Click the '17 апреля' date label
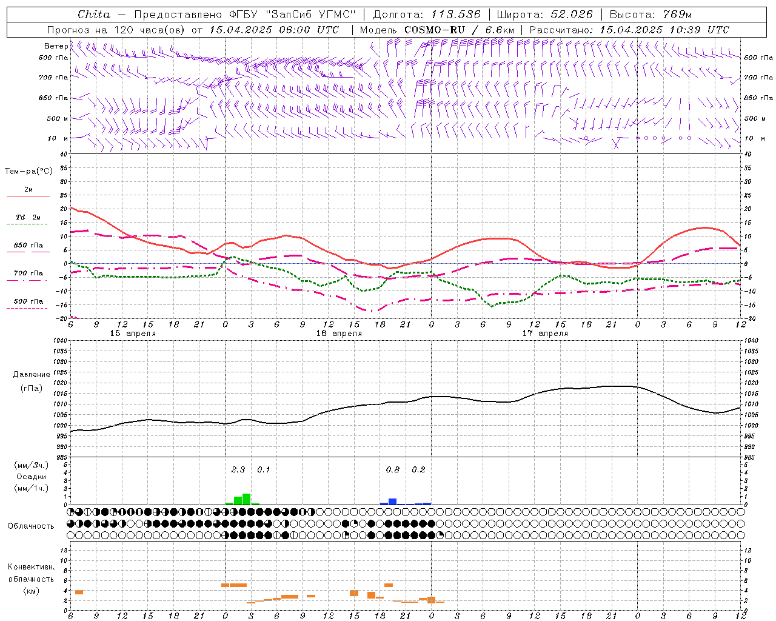 pyautogui.click(x=545, y=334)
